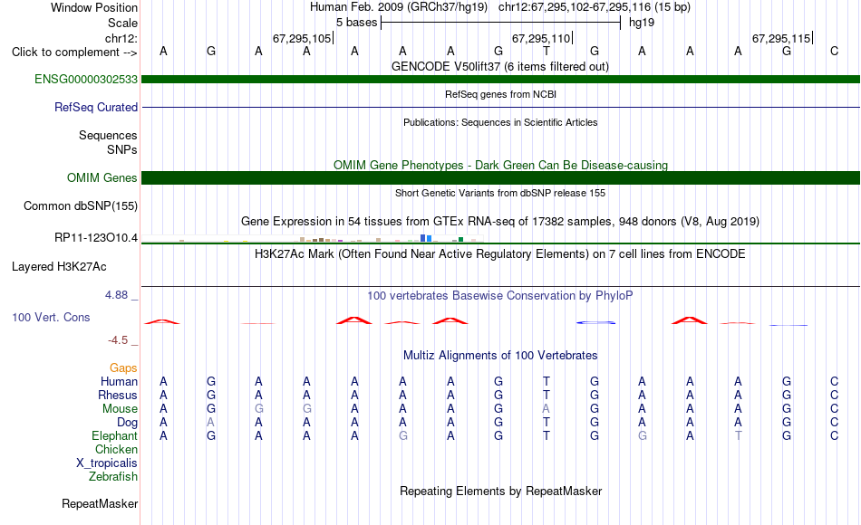Select the Human species label

coord(119,381)
